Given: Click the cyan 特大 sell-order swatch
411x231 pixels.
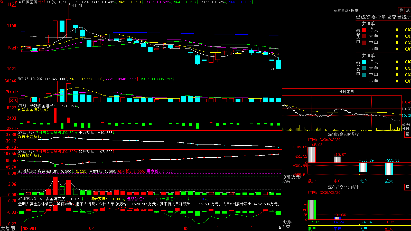Looking at the screenshot, I should click(x=364, y=62).
